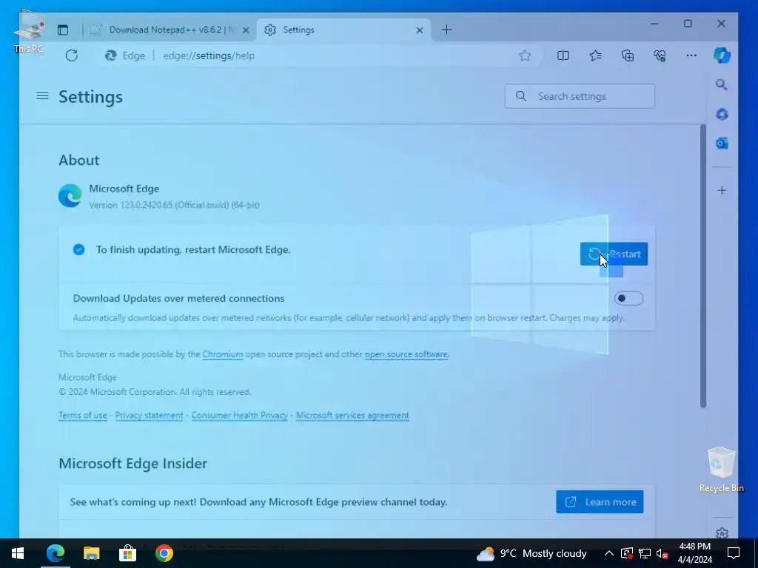Open the notification center icon
The width and height of the screenshot is (758, 568).
pyautogui.click(x=734, y=553)
